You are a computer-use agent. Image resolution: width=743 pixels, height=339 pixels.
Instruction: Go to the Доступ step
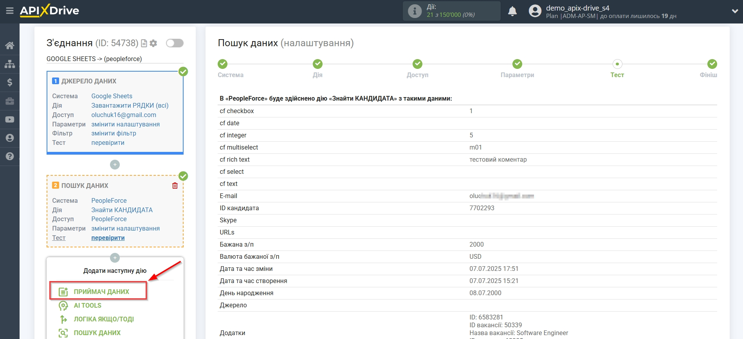[417, 69]
